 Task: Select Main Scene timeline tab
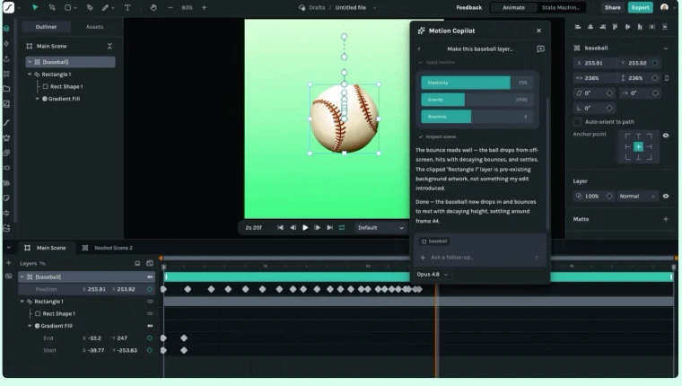[45, 248]
